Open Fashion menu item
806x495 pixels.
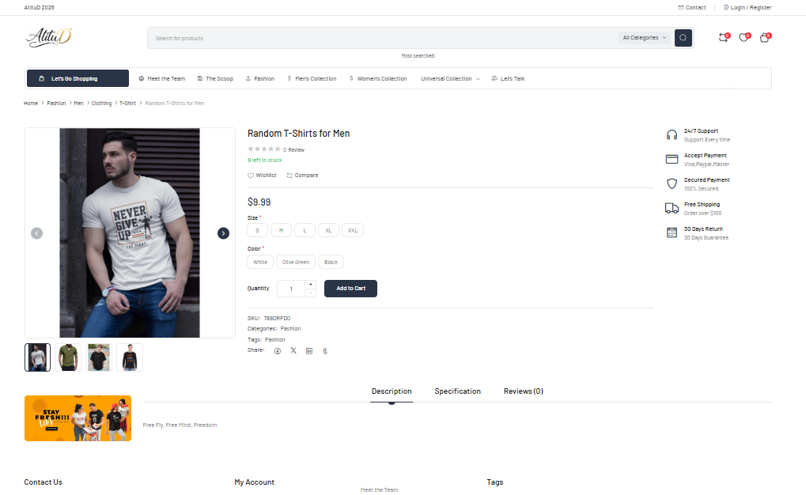pyautogui.click(x=260, y=78)
